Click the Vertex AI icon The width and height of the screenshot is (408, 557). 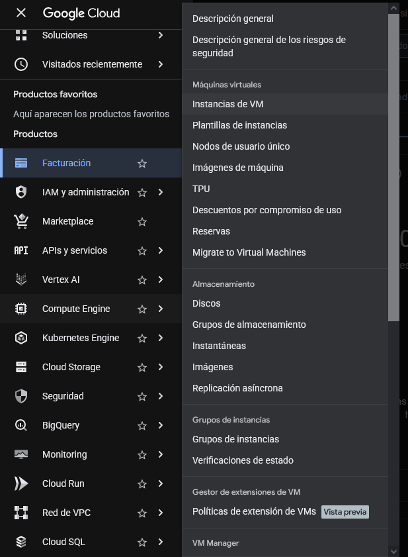[x=21, y=279]
